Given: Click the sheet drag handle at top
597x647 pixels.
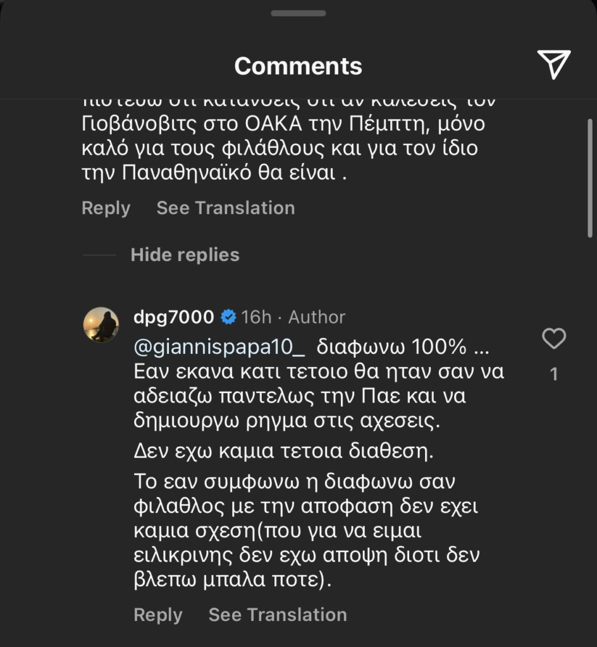Looking at the screenshot, I should (x=298, y=13).
